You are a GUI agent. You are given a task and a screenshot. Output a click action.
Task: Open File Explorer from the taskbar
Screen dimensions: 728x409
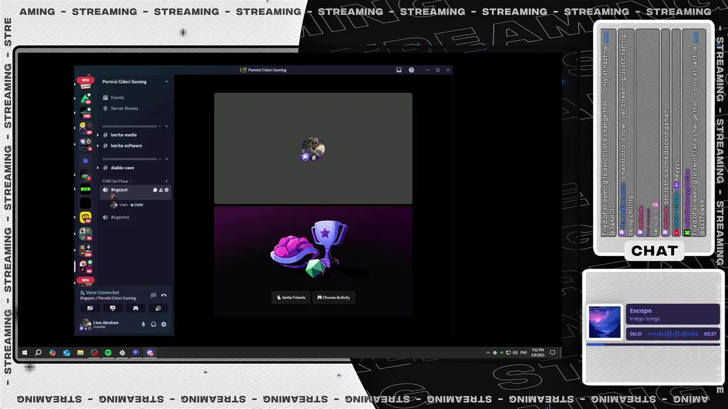coord(80,353)
